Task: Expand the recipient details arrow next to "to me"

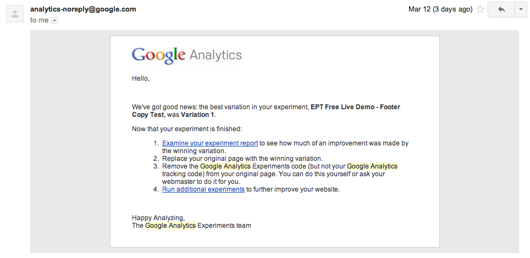Action: coord(54,20)
